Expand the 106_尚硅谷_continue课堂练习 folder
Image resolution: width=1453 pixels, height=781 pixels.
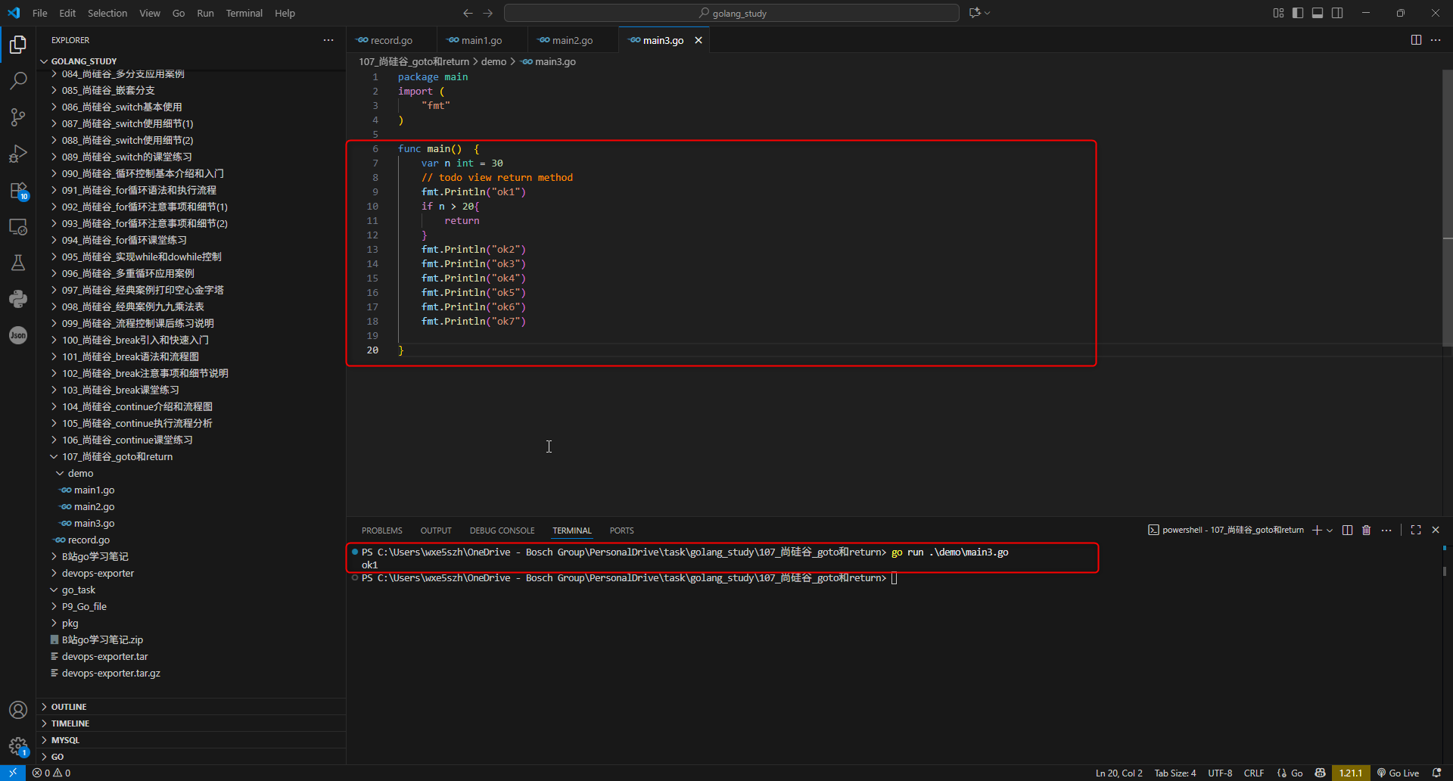tap(191, 440)
